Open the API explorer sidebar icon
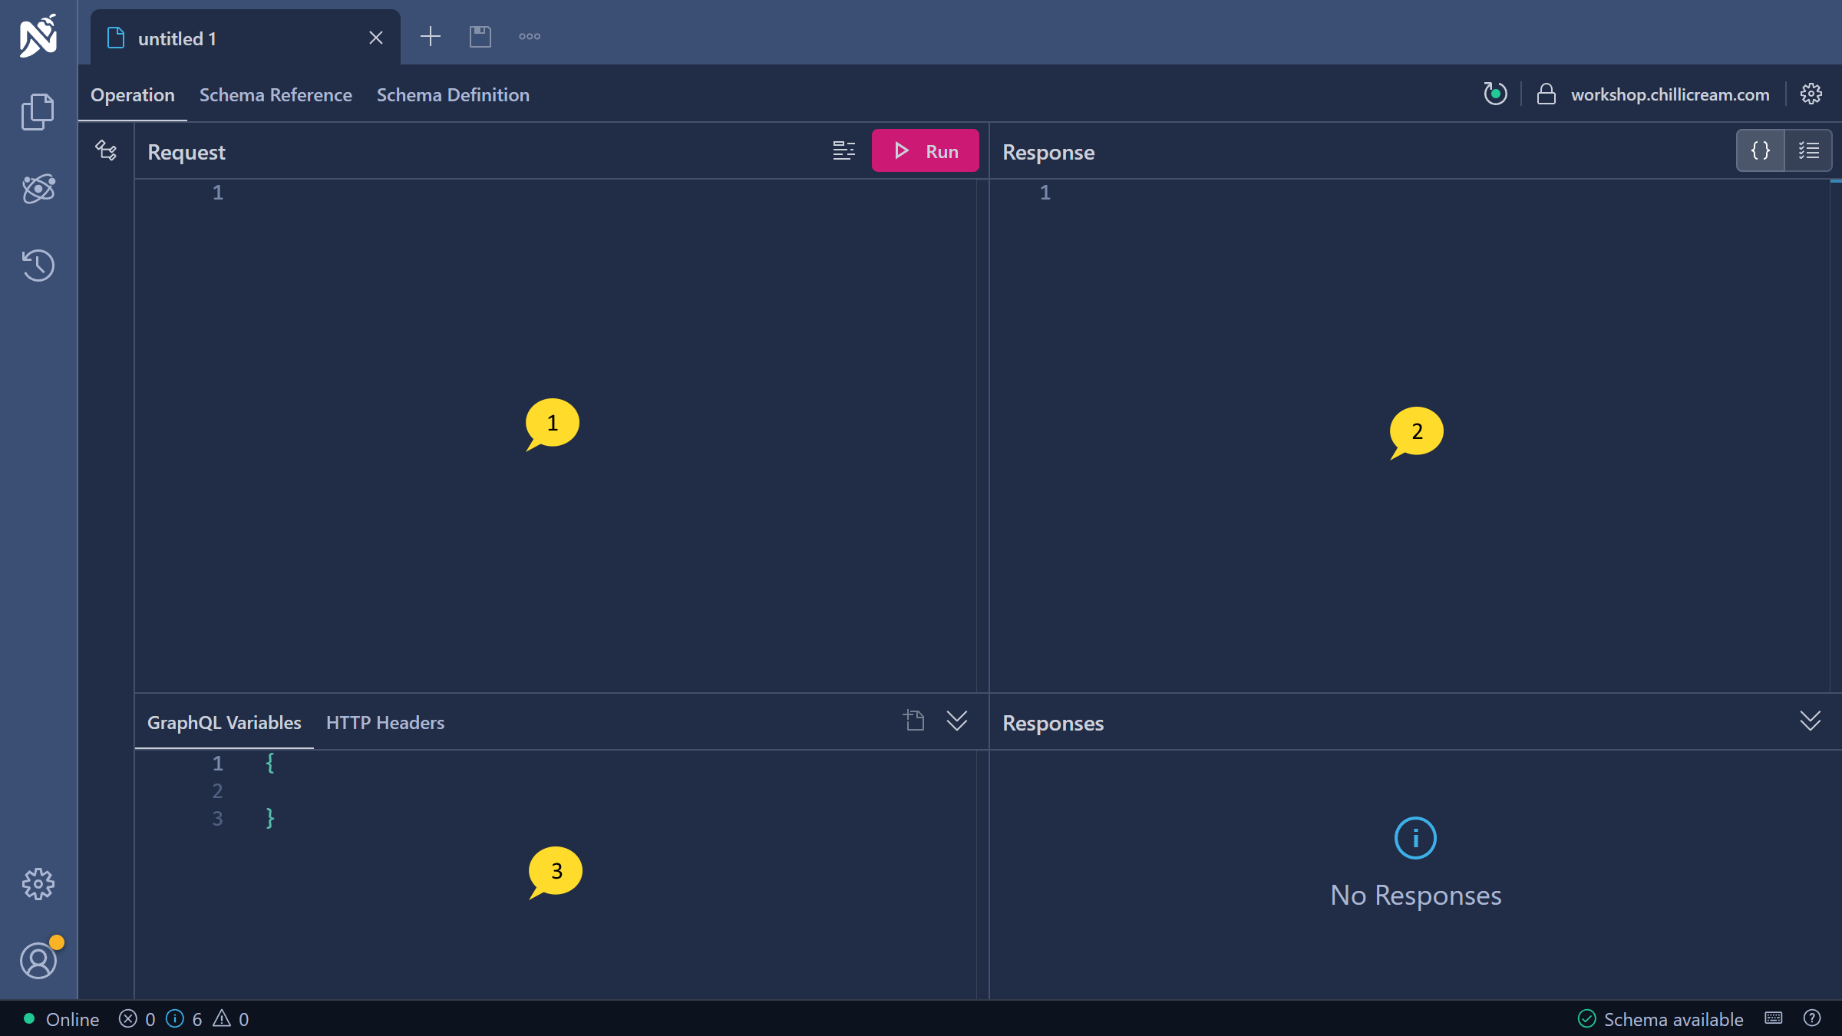This screenshot has width=1842, height=1036. coord(38,189)
